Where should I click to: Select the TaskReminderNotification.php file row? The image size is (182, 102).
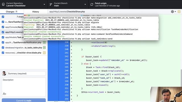pos(24,42)
